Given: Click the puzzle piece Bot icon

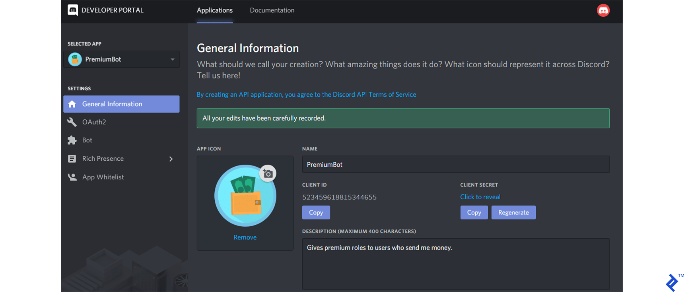Looking at the screenshot, I should click(x=72, y=140).
